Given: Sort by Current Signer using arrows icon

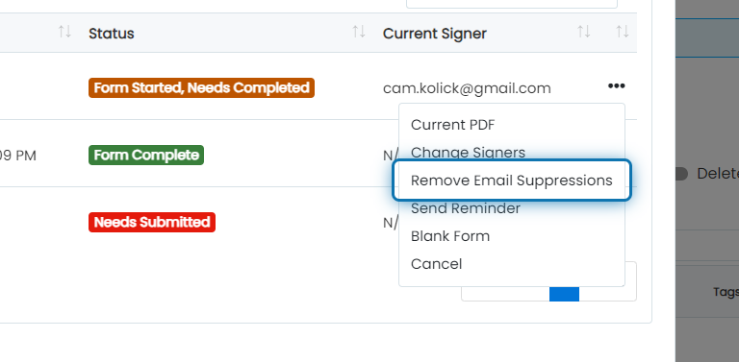Looking at the screenshot, I should (583, 32).
